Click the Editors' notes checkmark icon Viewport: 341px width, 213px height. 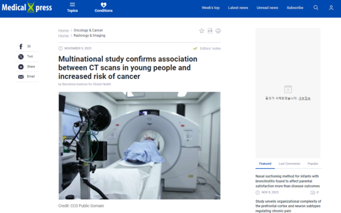(x=195, y=48)
